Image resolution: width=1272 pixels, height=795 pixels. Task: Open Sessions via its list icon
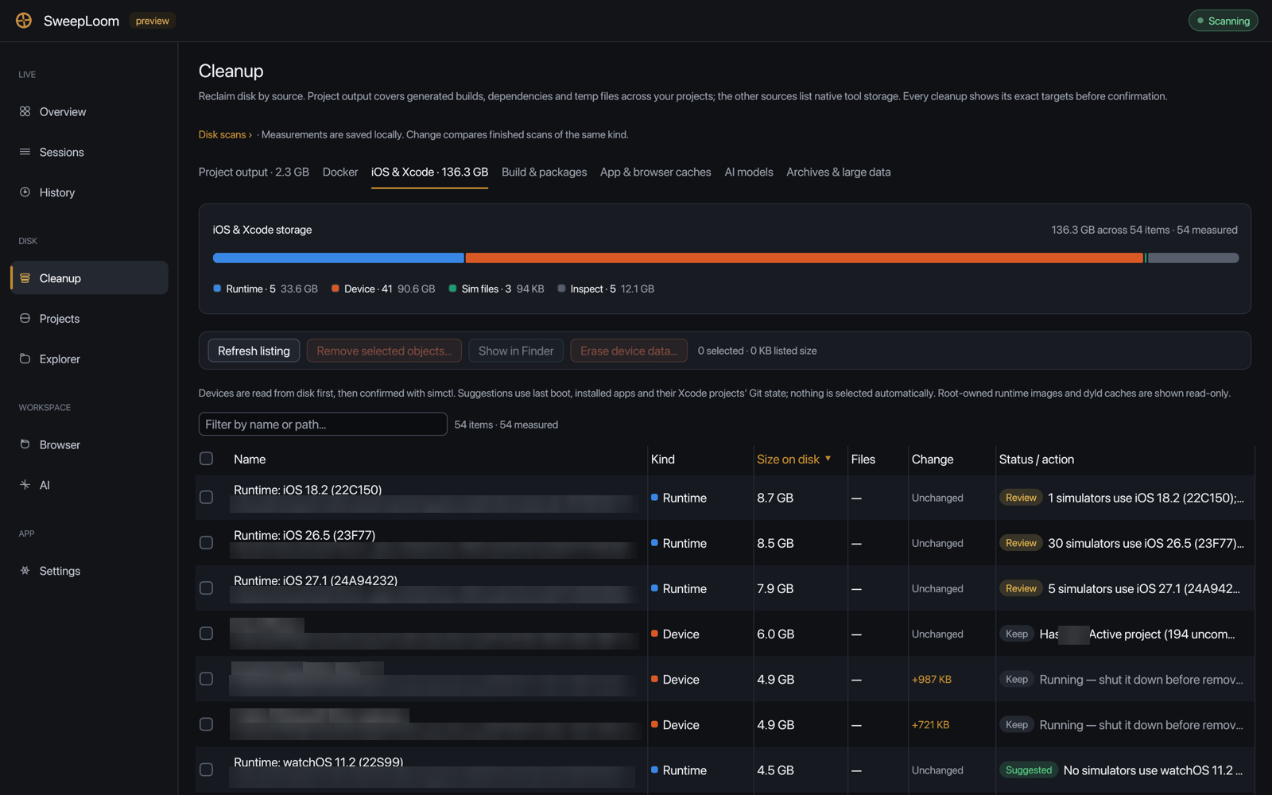pos(25,152)
